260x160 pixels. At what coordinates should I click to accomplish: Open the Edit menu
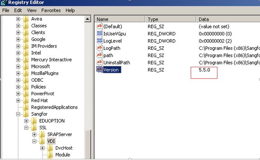18,10
